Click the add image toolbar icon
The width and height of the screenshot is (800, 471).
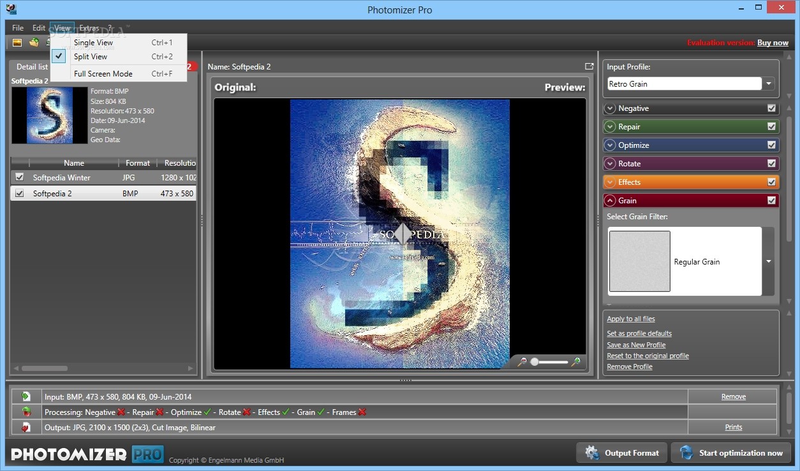tap(17, 43)
